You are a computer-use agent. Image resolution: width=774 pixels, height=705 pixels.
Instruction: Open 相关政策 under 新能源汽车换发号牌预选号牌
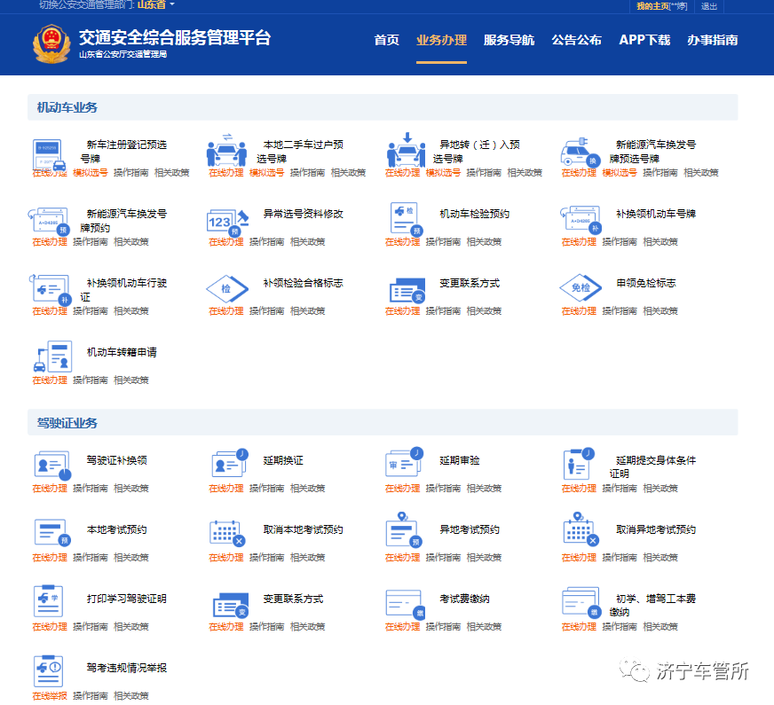coord(701,173)
